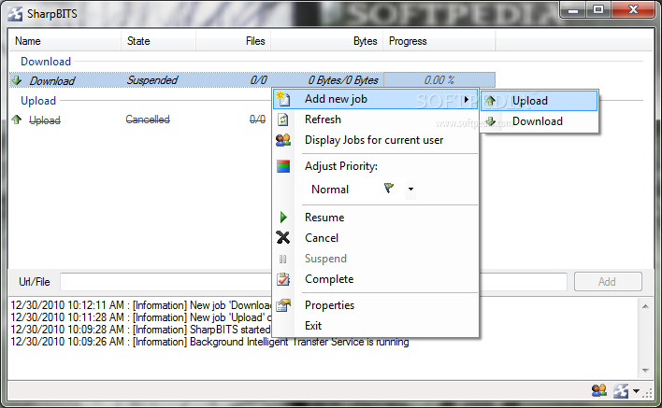Click the Refresh icon in context menu
The width and height of the screenshot is (662, 408).
(x=283, y=120)
